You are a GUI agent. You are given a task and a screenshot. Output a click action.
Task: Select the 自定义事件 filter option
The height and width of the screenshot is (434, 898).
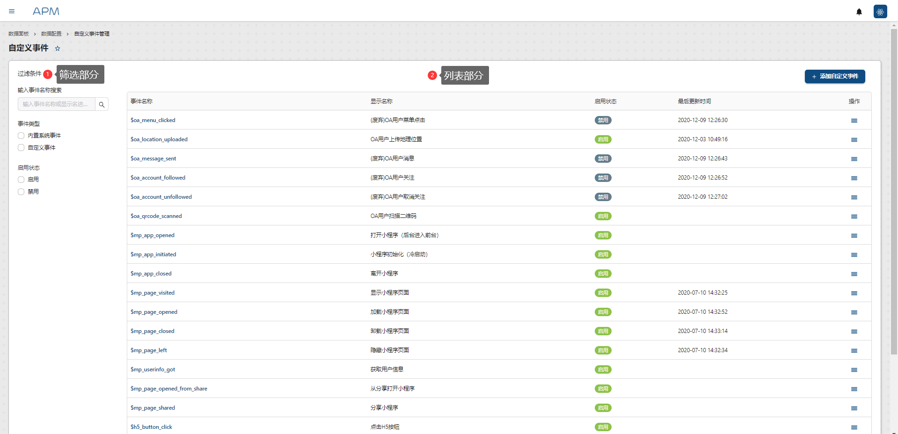[21, 148]
